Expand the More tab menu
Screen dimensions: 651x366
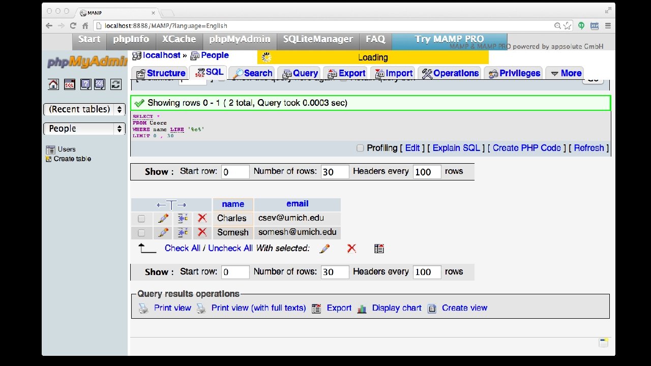[x=566, y=73]
